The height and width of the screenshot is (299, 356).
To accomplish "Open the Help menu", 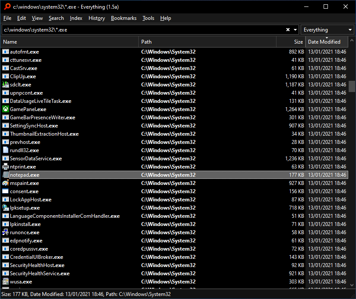I will 165,18.
